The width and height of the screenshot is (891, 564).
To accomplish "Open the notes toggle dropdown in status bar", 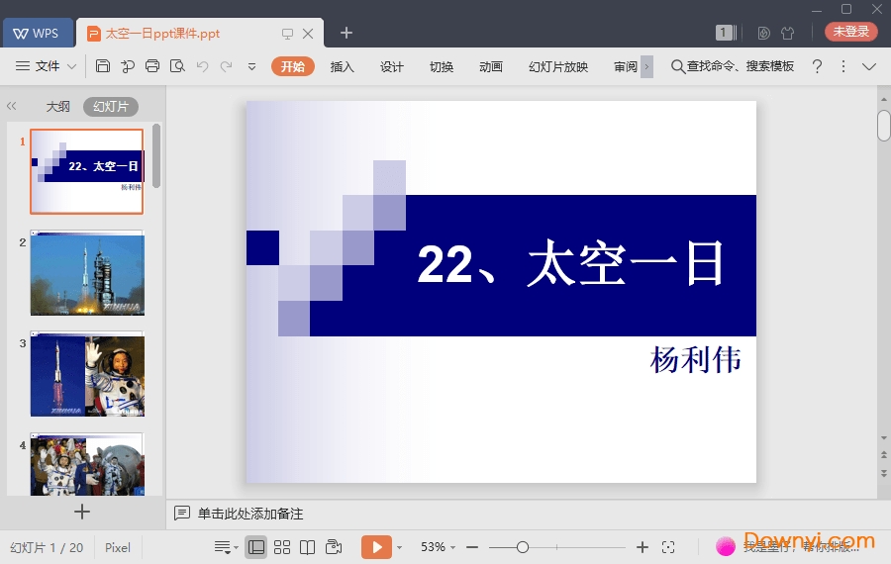I will pyautogui.click(x=226, y=547).
